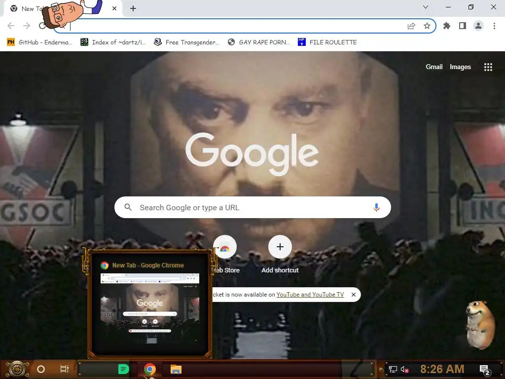The height and width of the screenshot is (379, 505).
Task: Open the Chrome three-dot menu
Action: click(x=494, y=26)
